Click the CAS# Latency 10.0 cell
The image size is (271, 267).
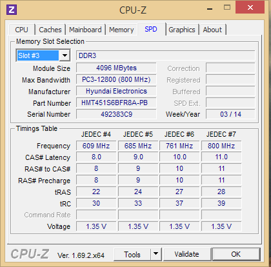(179, 157)
